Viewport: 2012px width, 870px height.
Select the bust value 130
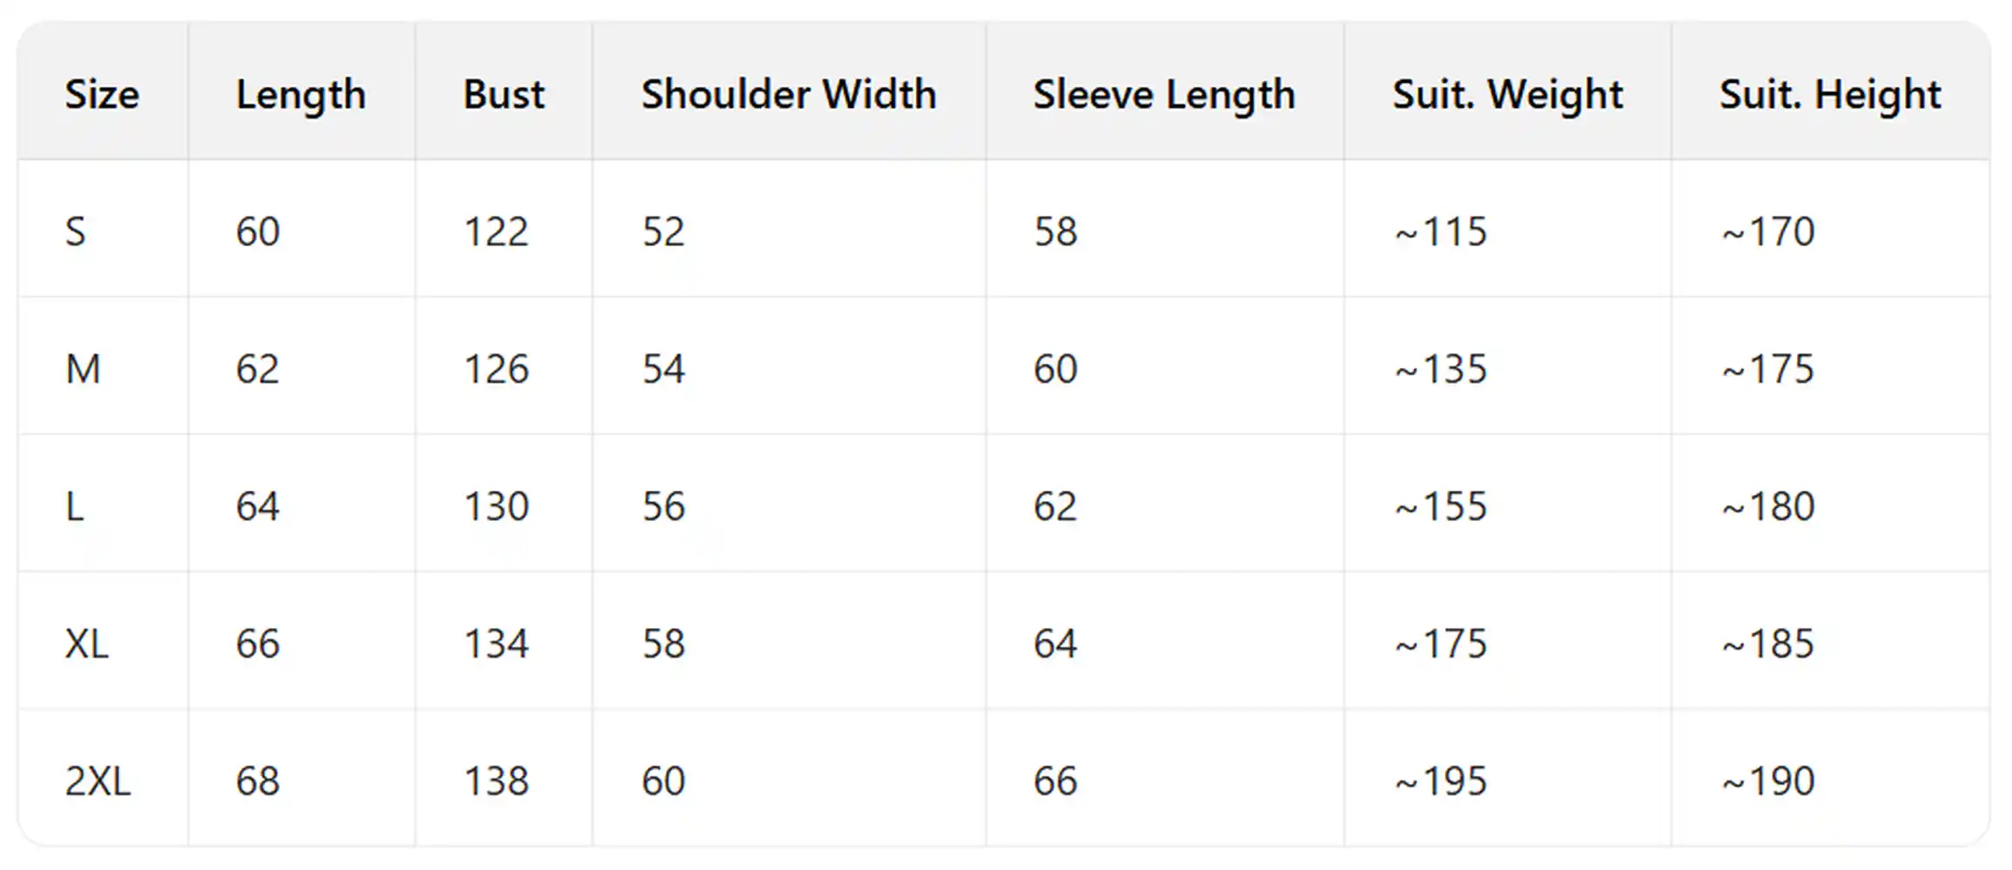(x=495, y=506)
